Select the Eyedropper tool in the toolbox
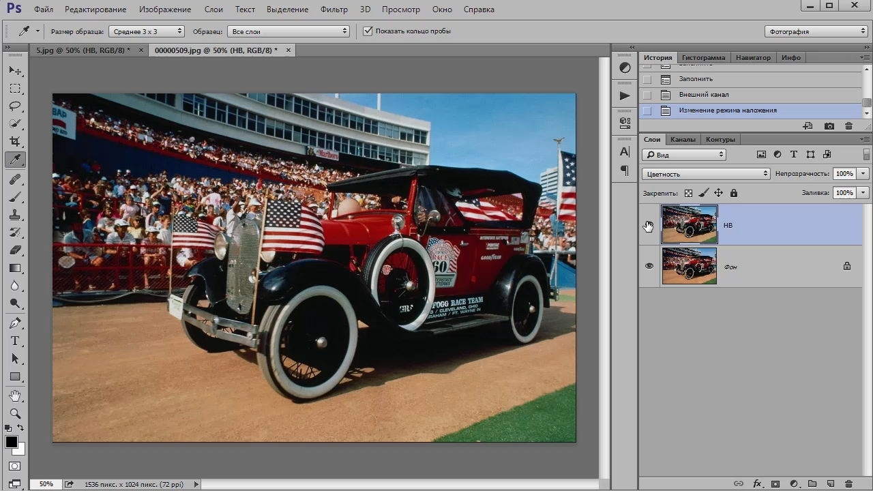873x491 pixels. pyautogui.click(x=15, y=160)
